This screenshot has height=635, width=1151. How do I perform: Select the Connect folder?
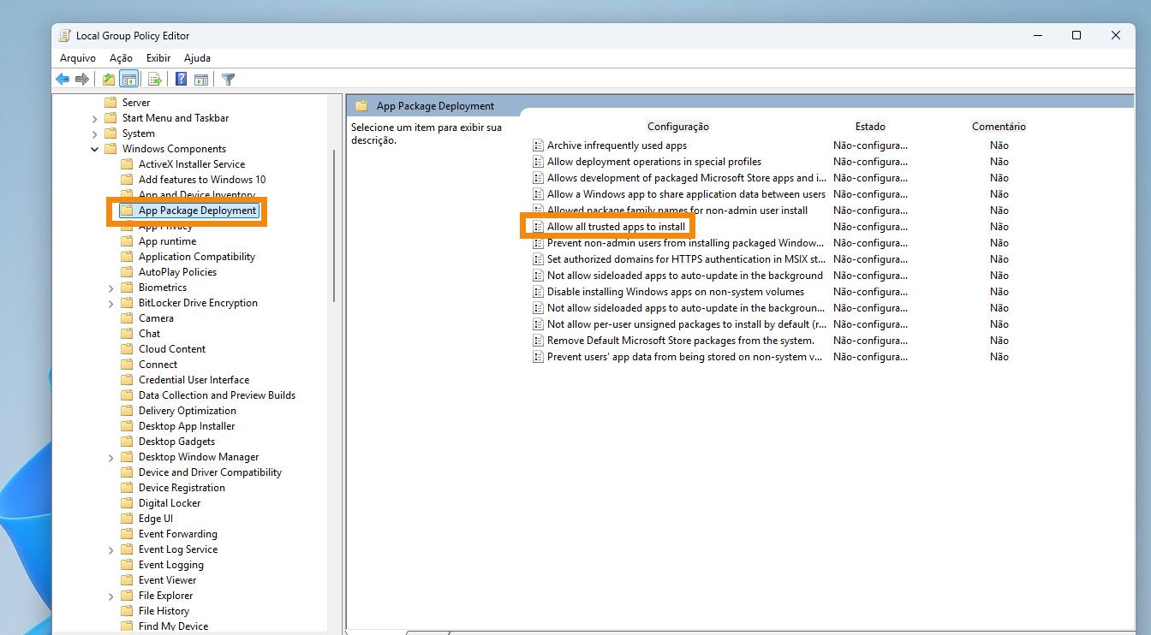(158, 365)
